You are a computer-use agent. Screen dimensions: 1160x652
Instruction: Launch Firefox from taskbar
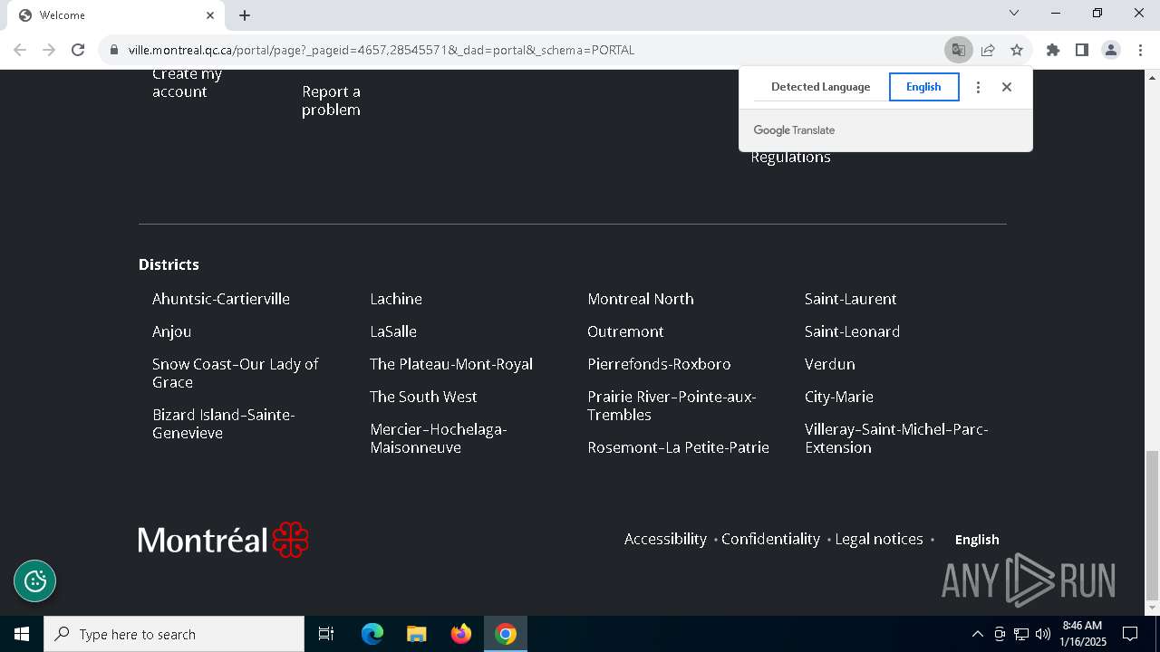click(x=461, y=634)
